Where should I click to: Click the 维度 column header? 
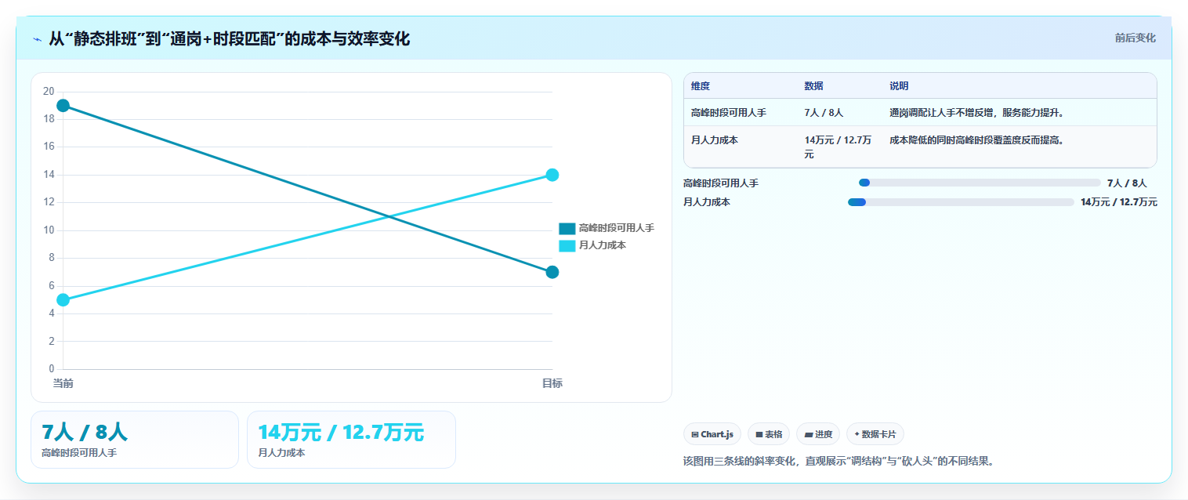click(701, 86)
